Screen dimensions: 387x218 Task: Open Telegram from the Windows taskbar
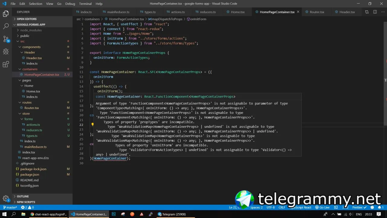coord(171,214)
